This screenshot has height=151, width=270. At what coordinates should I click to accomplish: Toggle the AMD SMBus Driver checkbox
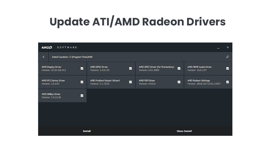point(82,96)
